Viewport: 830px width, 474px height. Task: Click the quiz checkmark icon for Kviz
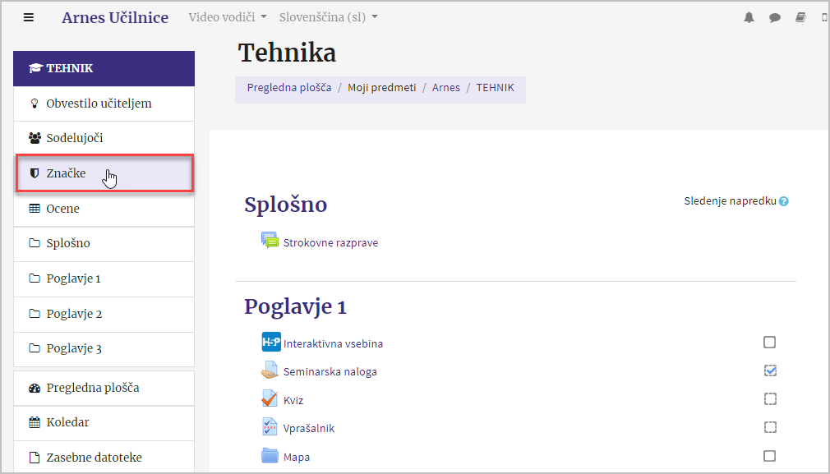coord(270,398)
